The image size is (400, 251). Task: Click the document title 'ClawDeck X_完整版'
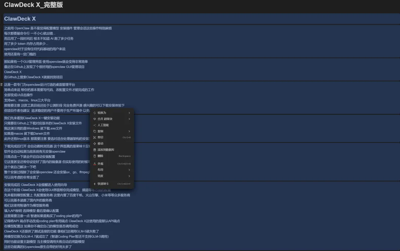33,5
